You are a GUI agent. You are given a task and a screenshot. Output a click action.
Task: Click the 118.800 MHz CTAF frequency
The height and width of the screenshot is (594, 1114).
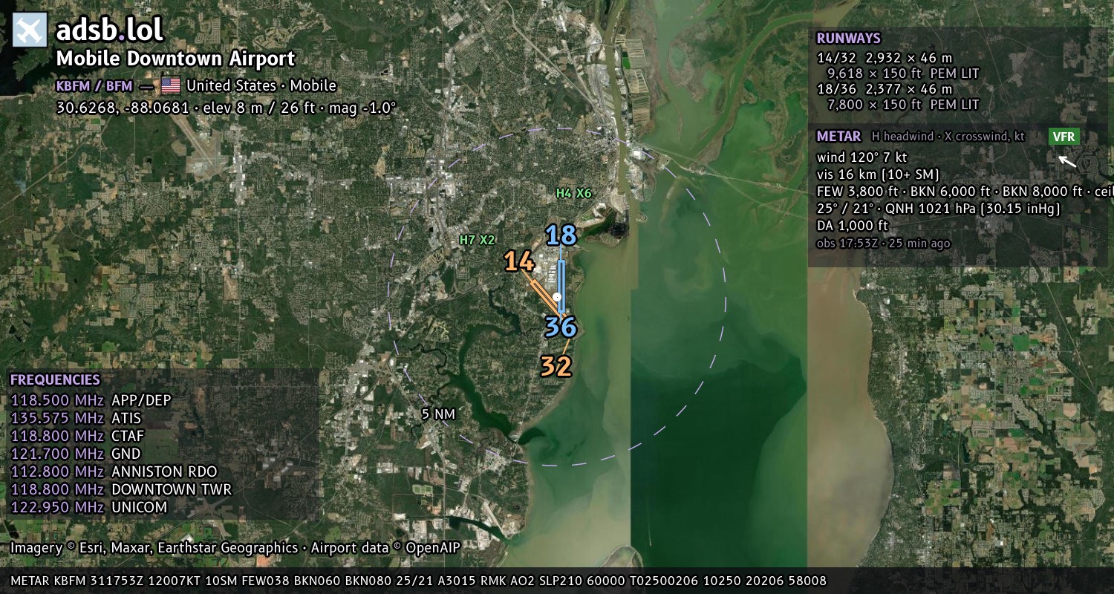pos(77,436)
